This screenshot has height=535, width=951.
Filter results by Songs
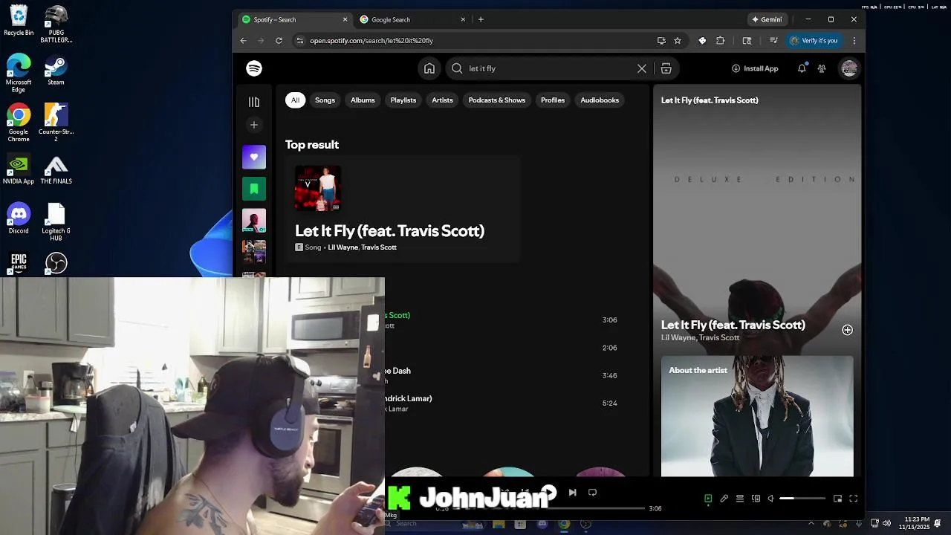tap(325, 100)
